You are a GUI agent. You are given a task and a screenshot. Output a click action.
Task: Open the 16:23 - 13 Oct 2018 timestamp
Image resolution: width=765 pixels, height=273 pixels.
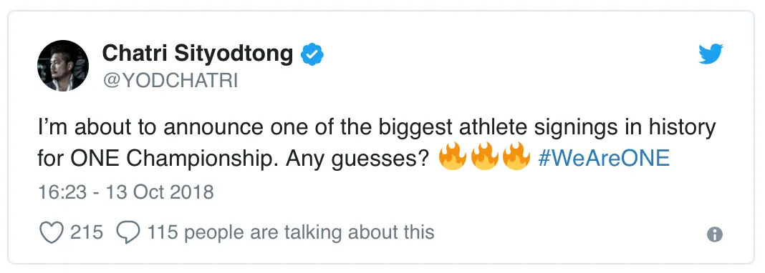click(126, 192)
